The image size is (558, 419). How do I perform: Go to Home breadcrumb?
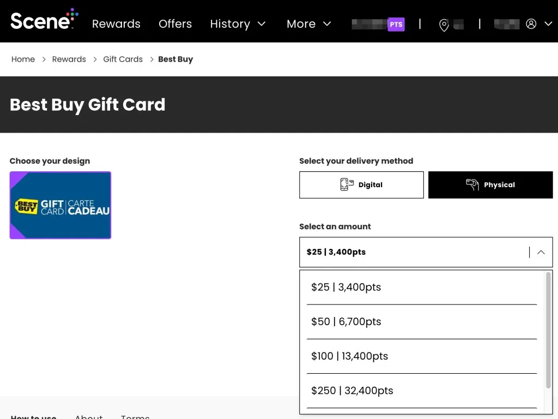coord(23,59)
